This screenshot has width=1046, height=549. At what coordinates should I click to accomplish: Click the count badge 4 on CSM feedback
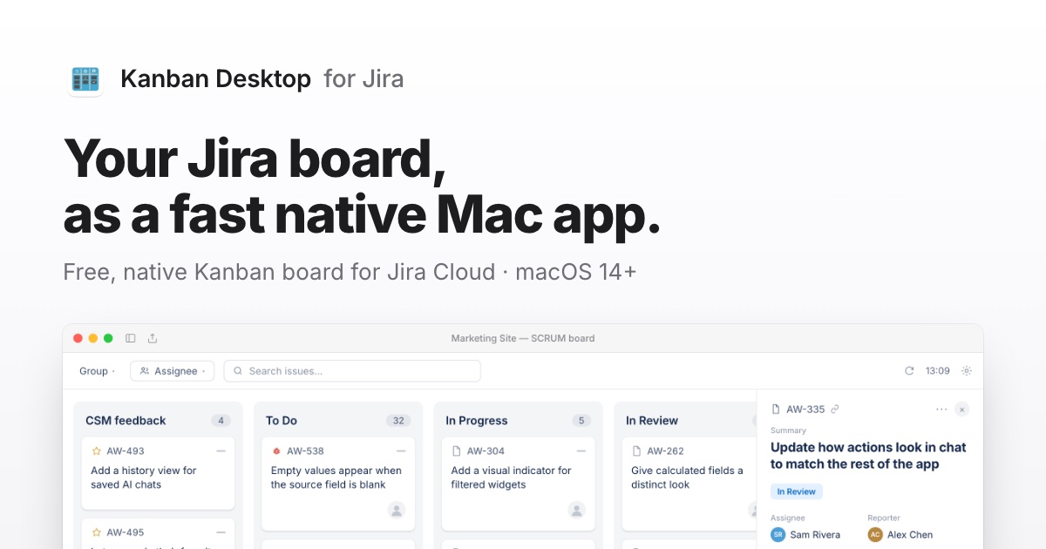pyautogui.click(x=221, y=421)
